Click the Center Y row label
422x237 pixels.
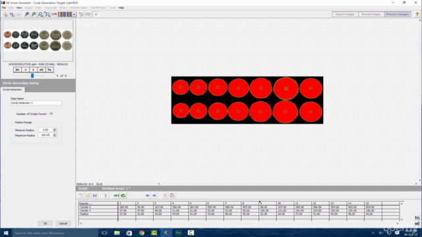click(98, 211)
